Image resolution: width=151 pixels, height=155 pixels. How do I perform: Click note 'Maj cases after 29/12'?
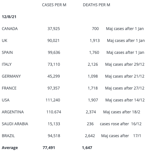pos(125,64)
